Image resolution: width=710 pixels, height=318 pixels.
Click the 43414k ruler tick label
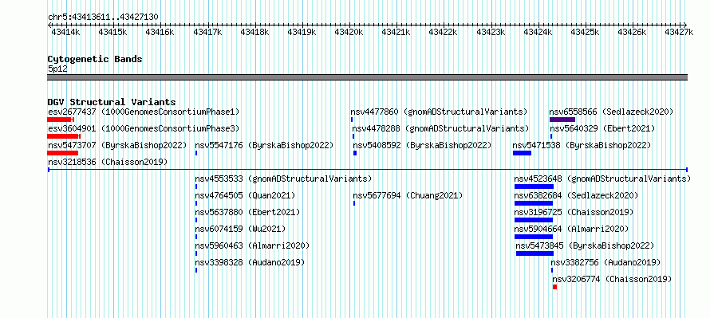[x=65, y=32]
